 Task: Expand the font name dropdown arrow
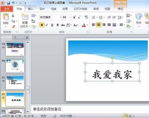click(61, 17)
